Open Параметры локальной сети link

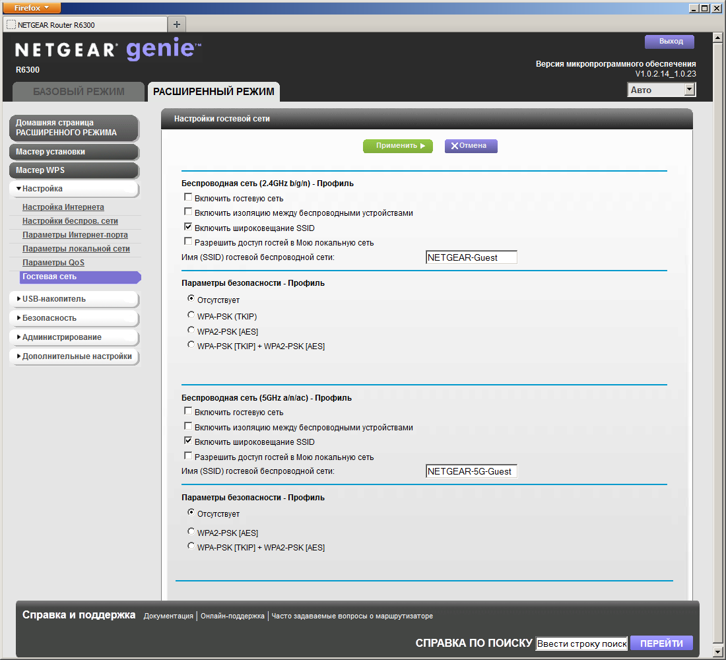click(76, 249)
